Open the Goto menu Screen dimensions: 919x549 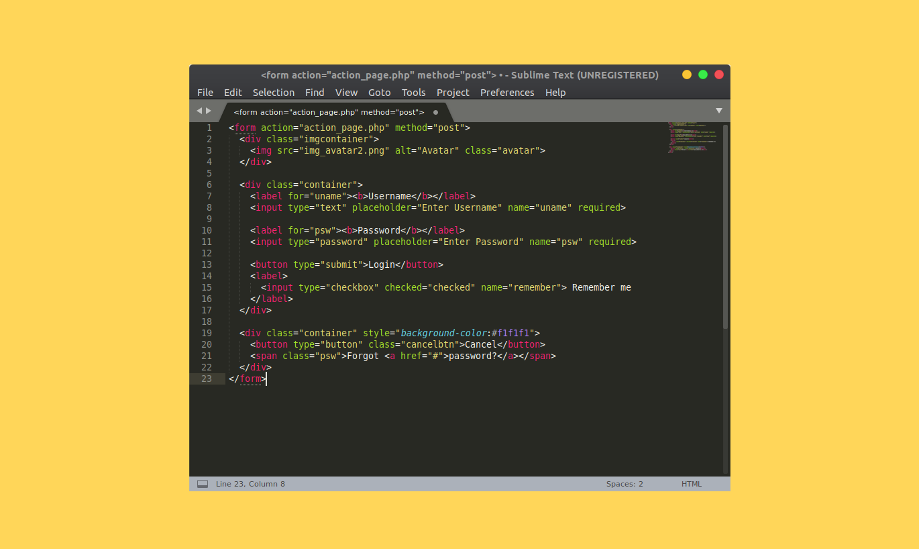pyautogui.click(x=380, y=93)
